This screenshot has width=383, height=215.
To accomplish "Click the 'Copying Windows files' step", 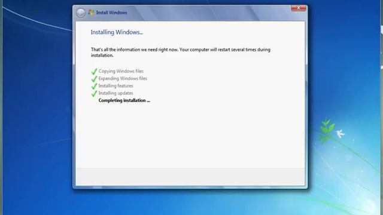I will (x=121, y=71).
